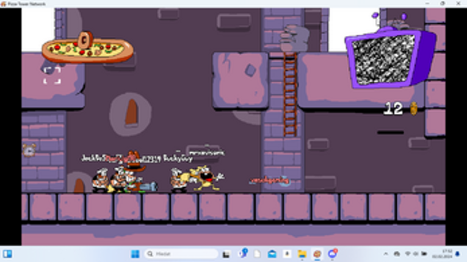Expand the hidden system tray icons chevron
Viewport: 467px width, 262px height.
(x=386, y=254)
